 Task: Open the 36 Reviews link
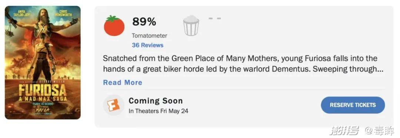[147, 45]
